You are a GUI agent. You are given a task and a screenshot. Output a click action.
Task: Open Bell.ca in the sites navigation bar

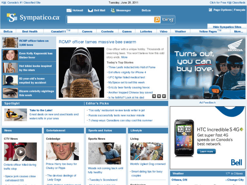tap(8, 32)
